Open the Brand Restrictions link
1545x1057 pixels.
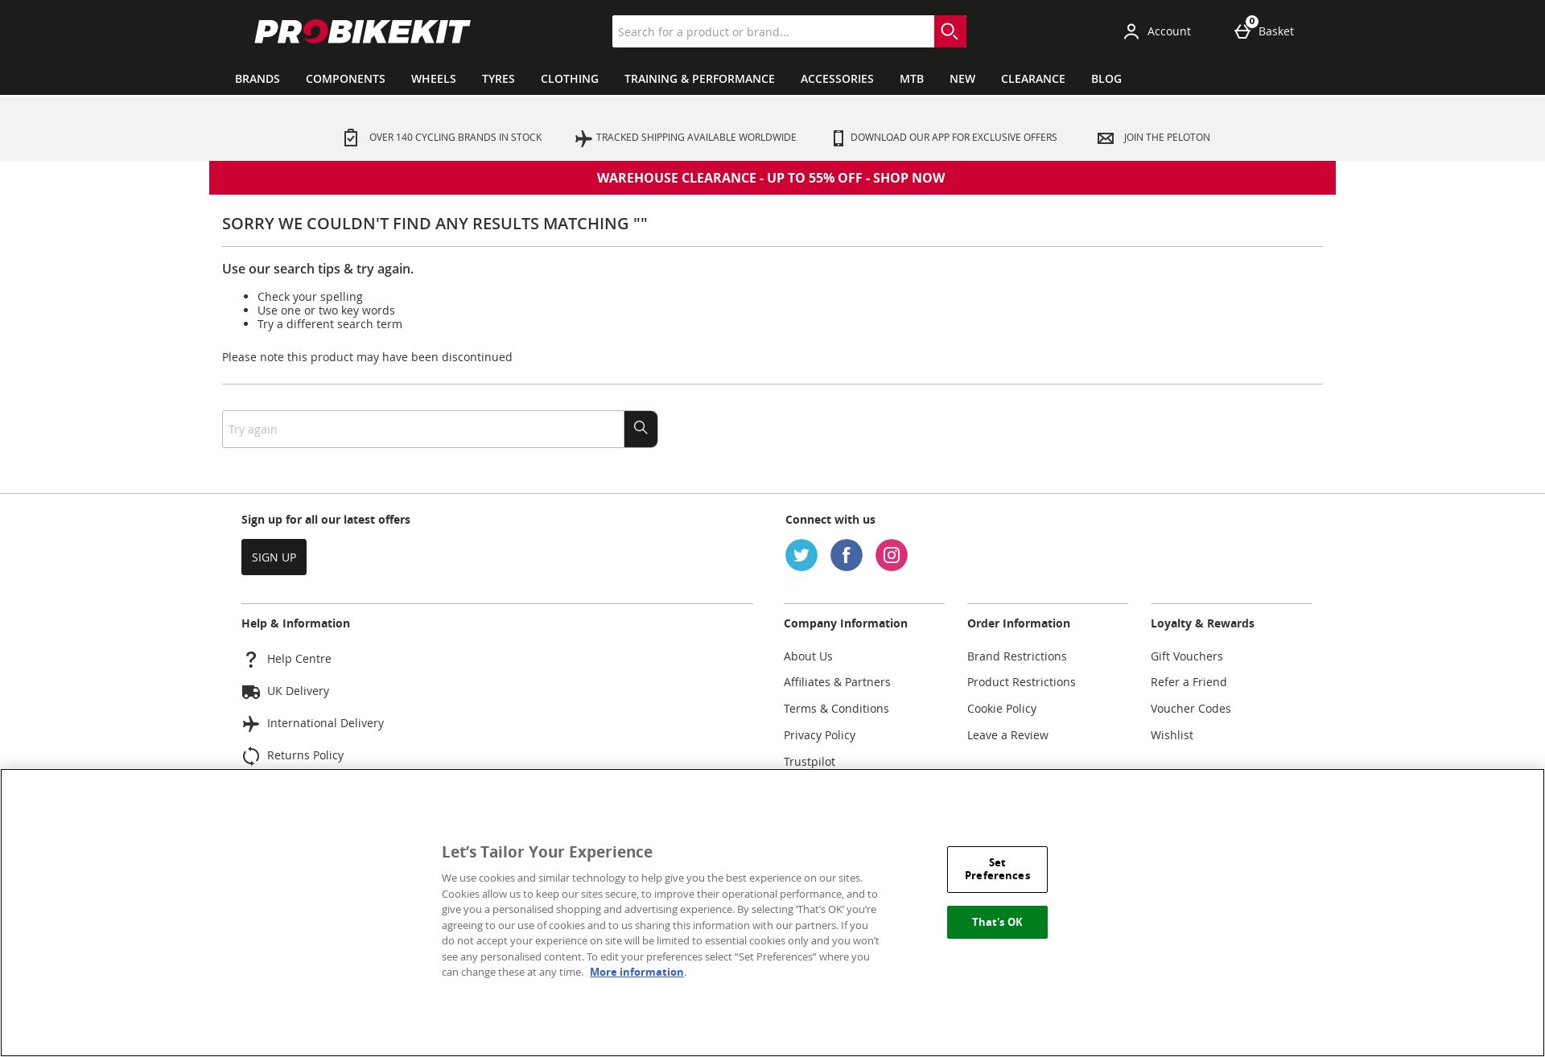1017,656
